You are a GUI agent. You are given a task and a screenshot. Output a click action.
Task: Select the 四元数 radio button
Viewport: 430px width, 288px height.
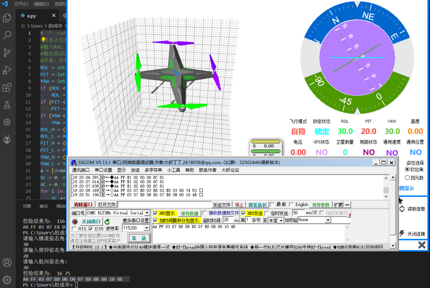tap(407, 177)
